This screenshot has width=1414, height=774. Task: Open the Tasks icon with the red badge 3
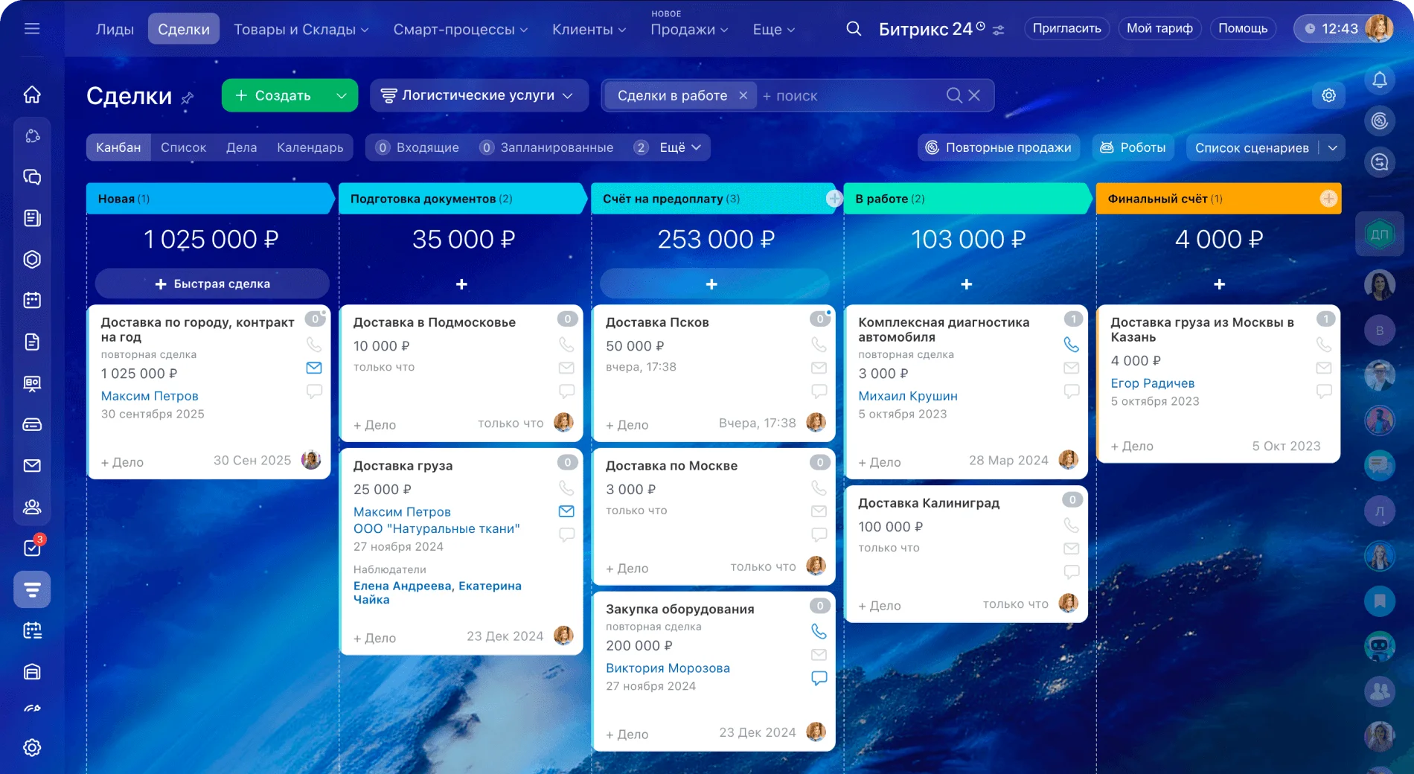[x=32, y=548]
